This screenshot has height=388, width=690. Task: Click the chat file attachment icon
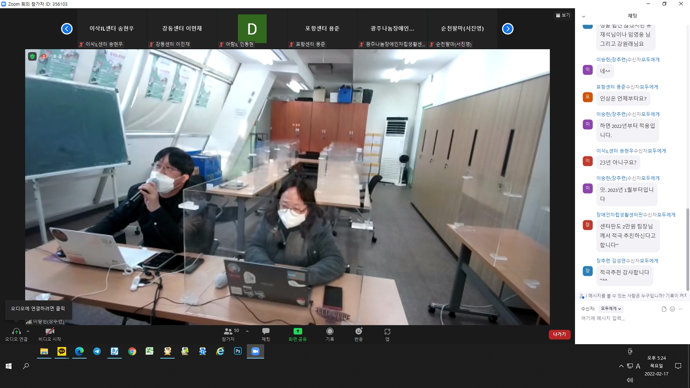pyautogui.click(x=664, y=309)
